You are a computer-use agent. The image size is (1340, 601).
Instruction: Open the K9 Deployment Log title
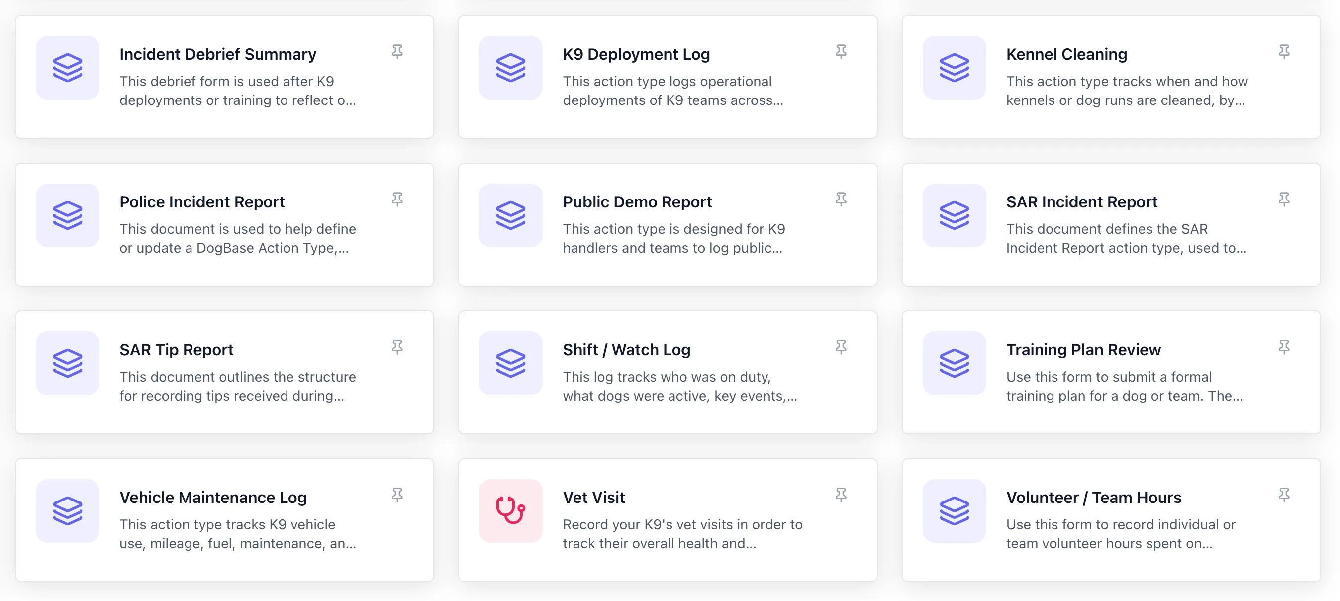coord(636,54)
